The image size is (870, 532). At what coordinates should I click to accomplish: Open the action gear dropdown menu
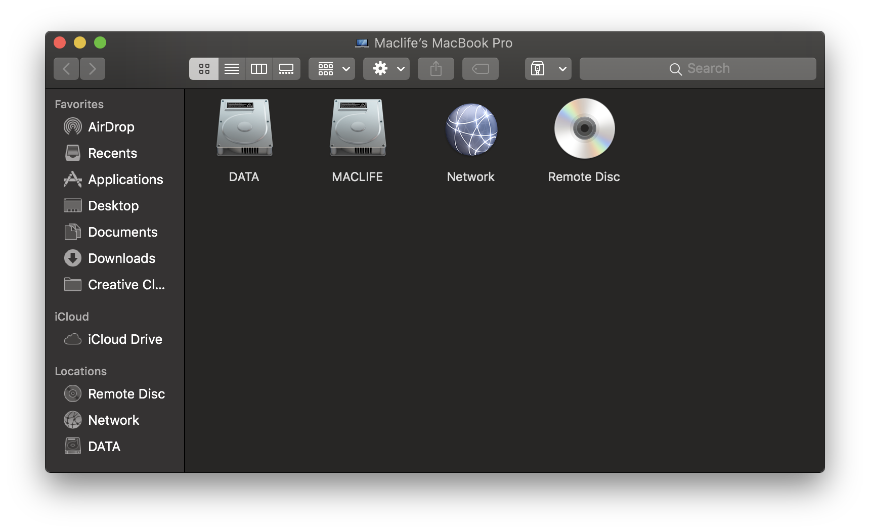386,68
